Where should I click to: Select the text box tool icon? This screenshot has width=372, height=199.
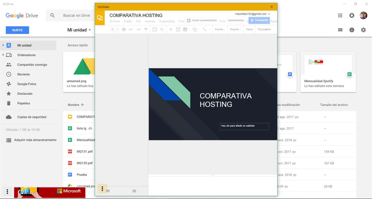[x=178, y=30]
